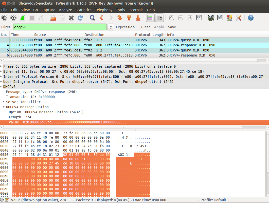The height and width of the screenshot is (203, 269).
Task: Stop the running capture
Action: point(32,18)
